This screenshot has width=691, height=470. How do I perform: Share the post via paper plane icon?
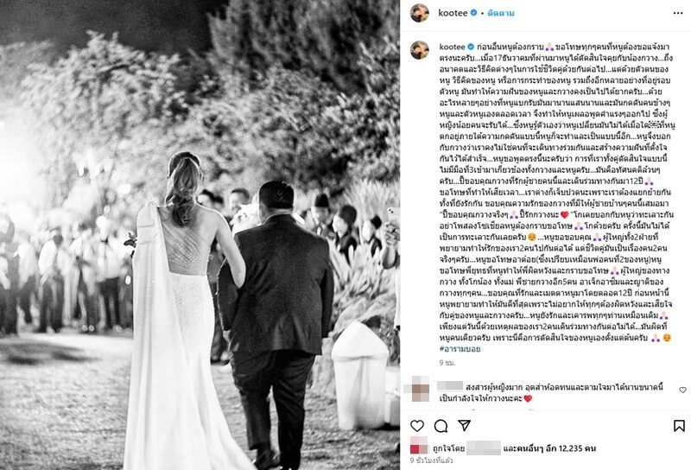tap(464, 425)
